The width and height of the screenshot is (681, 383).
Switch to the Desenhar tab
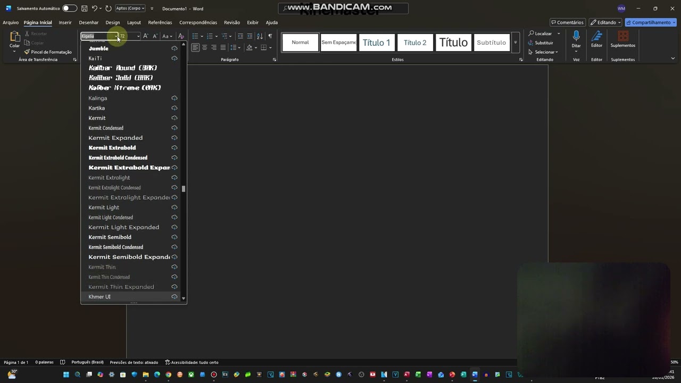tap(88, 22)
